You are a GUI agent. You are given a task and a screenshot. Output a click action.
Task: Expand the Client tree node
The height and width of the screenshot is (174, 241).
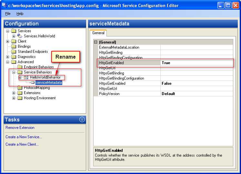point(7,41)
